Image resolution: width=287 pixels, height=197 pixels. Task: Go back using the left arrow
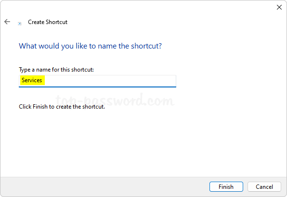pos(7,22)
